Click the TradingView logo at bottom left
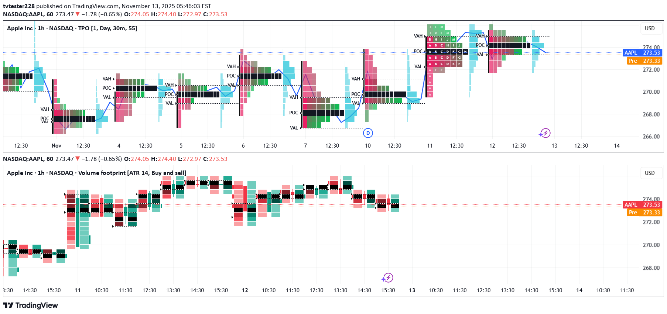 [x=31, y=306]
